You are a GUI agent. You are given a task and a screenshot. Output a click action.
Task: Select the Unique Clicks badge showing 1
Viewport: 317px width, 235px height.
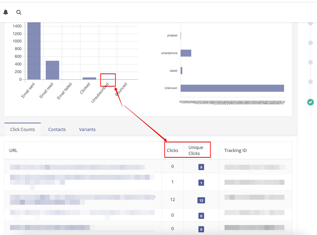pyautogui.click(x=201, y=182)
